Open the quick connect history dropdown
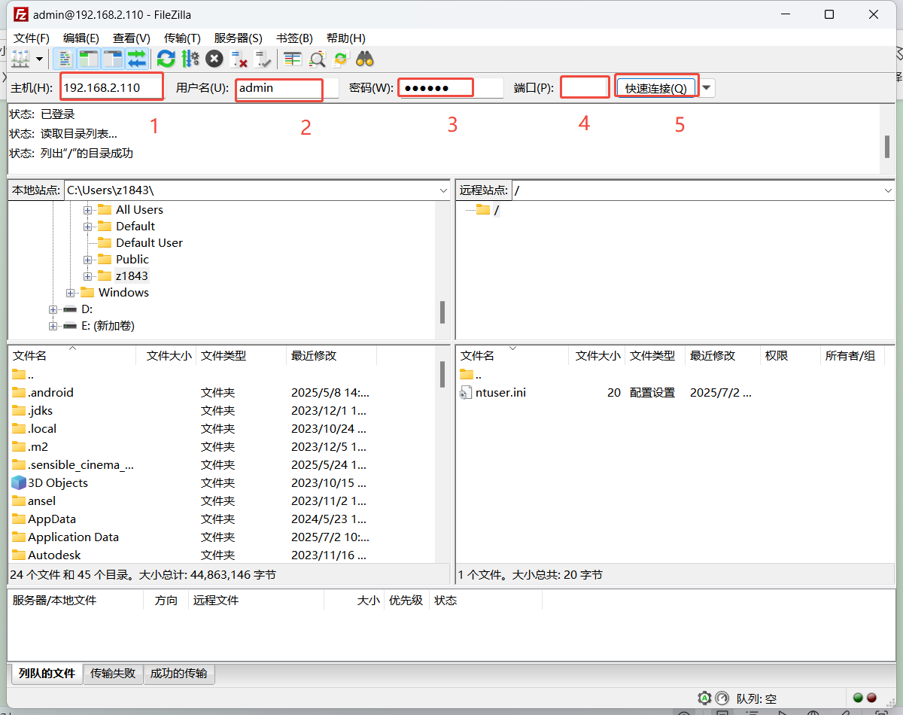The width and height of the screenshot is (903, 715). [707, 88]
